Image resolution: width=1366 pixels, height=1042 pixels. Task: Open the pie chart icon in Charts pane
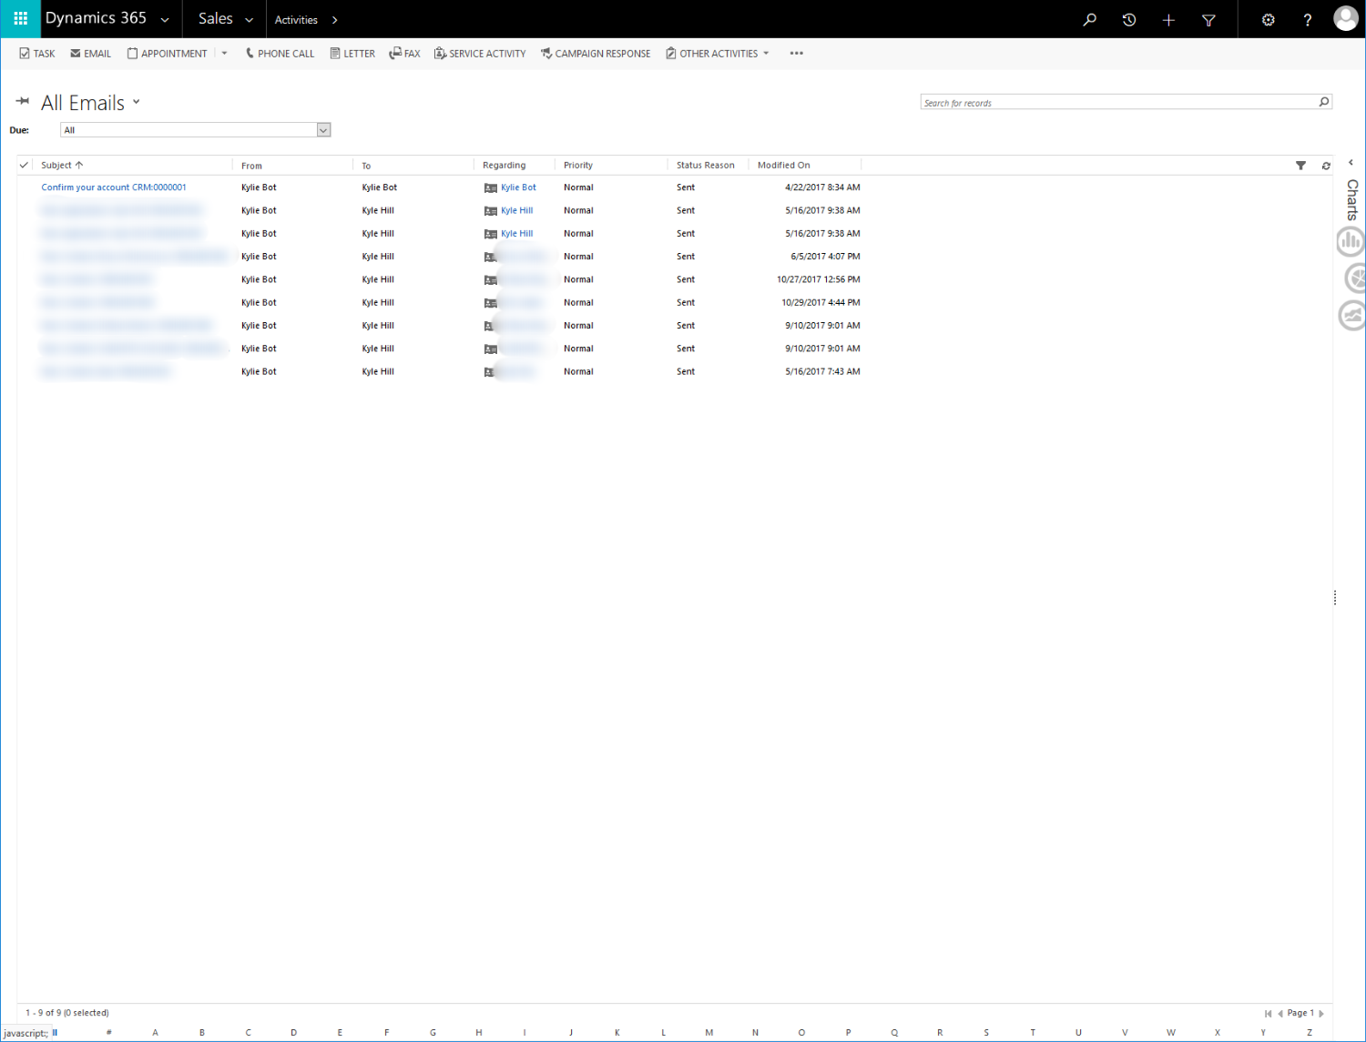pos(1355,278)
